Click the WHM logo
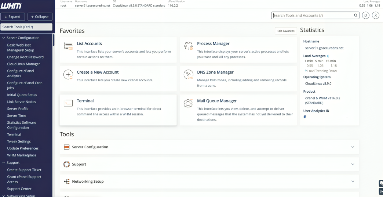The width and height of the screenshot is (383, 197). coord(11,5)
